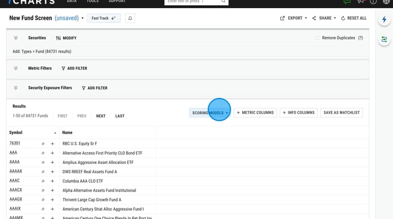Click Metric Filters funnel icon

pyautogui.click(x=63, y=69)
